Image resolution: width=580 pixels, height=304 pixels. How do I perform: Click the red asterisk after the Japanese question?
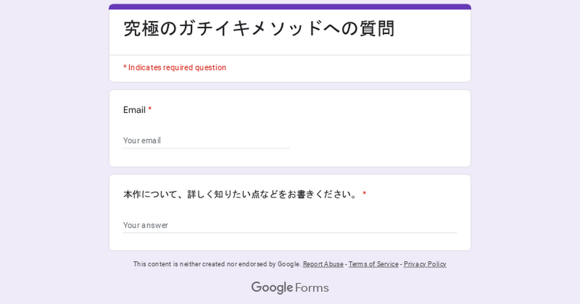click(x=364, y=194)
